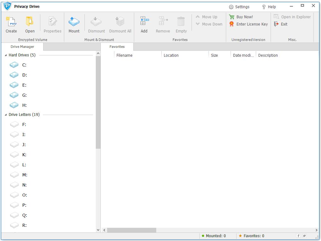Click Move Up in Favorites group
321x241 pixels.
tap(206, 17)
